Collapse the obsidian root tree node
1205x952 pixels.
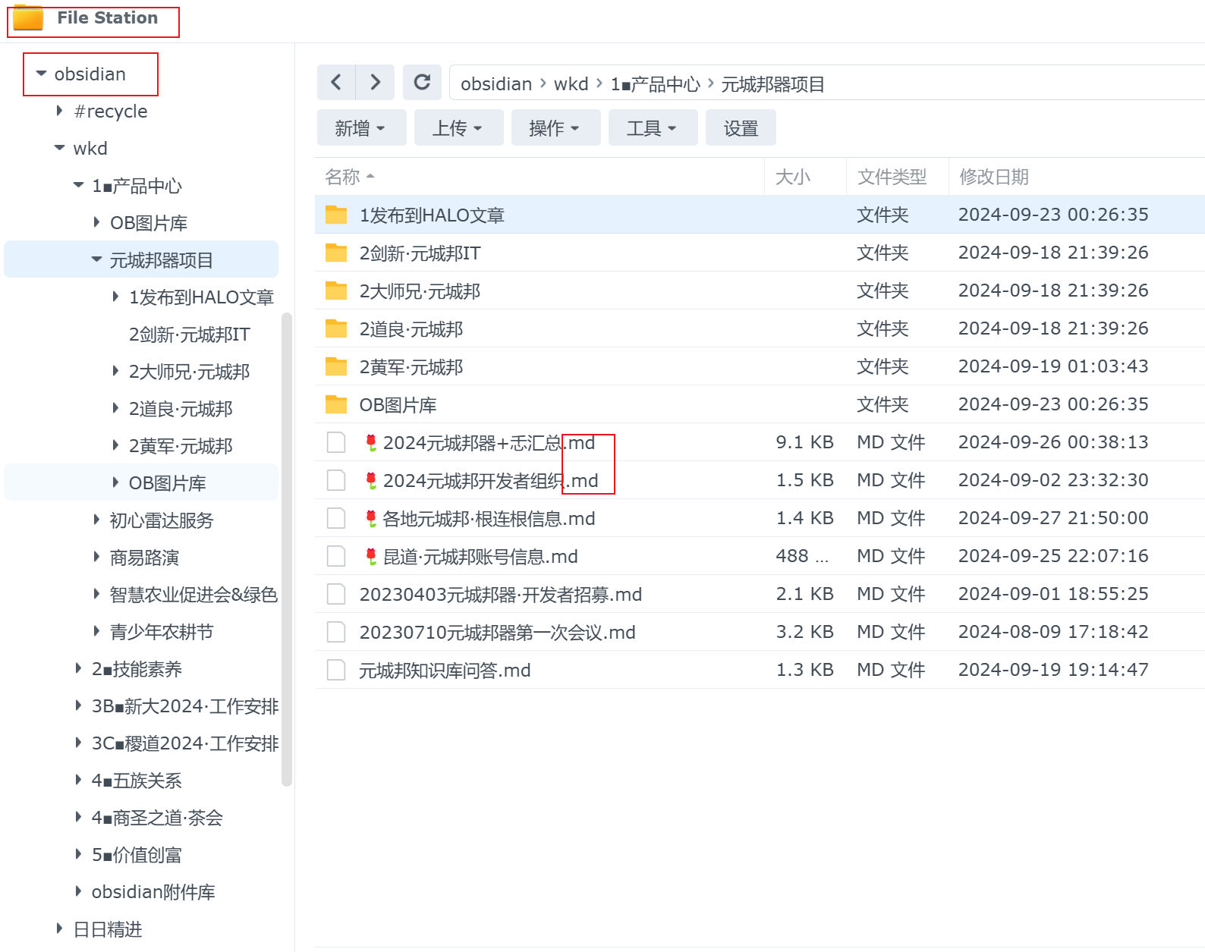tap(41, 74)
